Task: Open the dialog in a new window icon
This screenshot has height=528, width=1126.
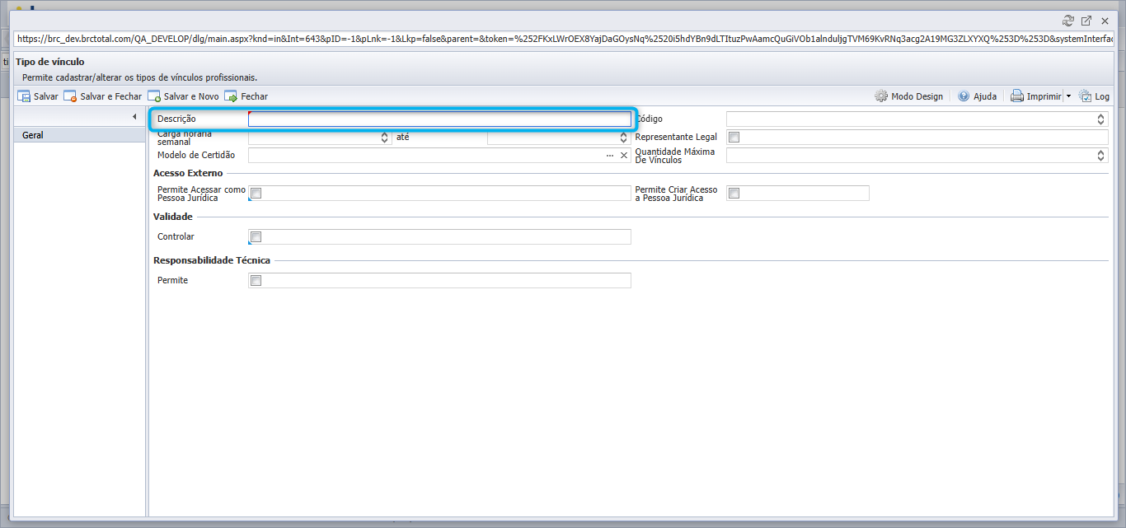Action: (1086, 21)
